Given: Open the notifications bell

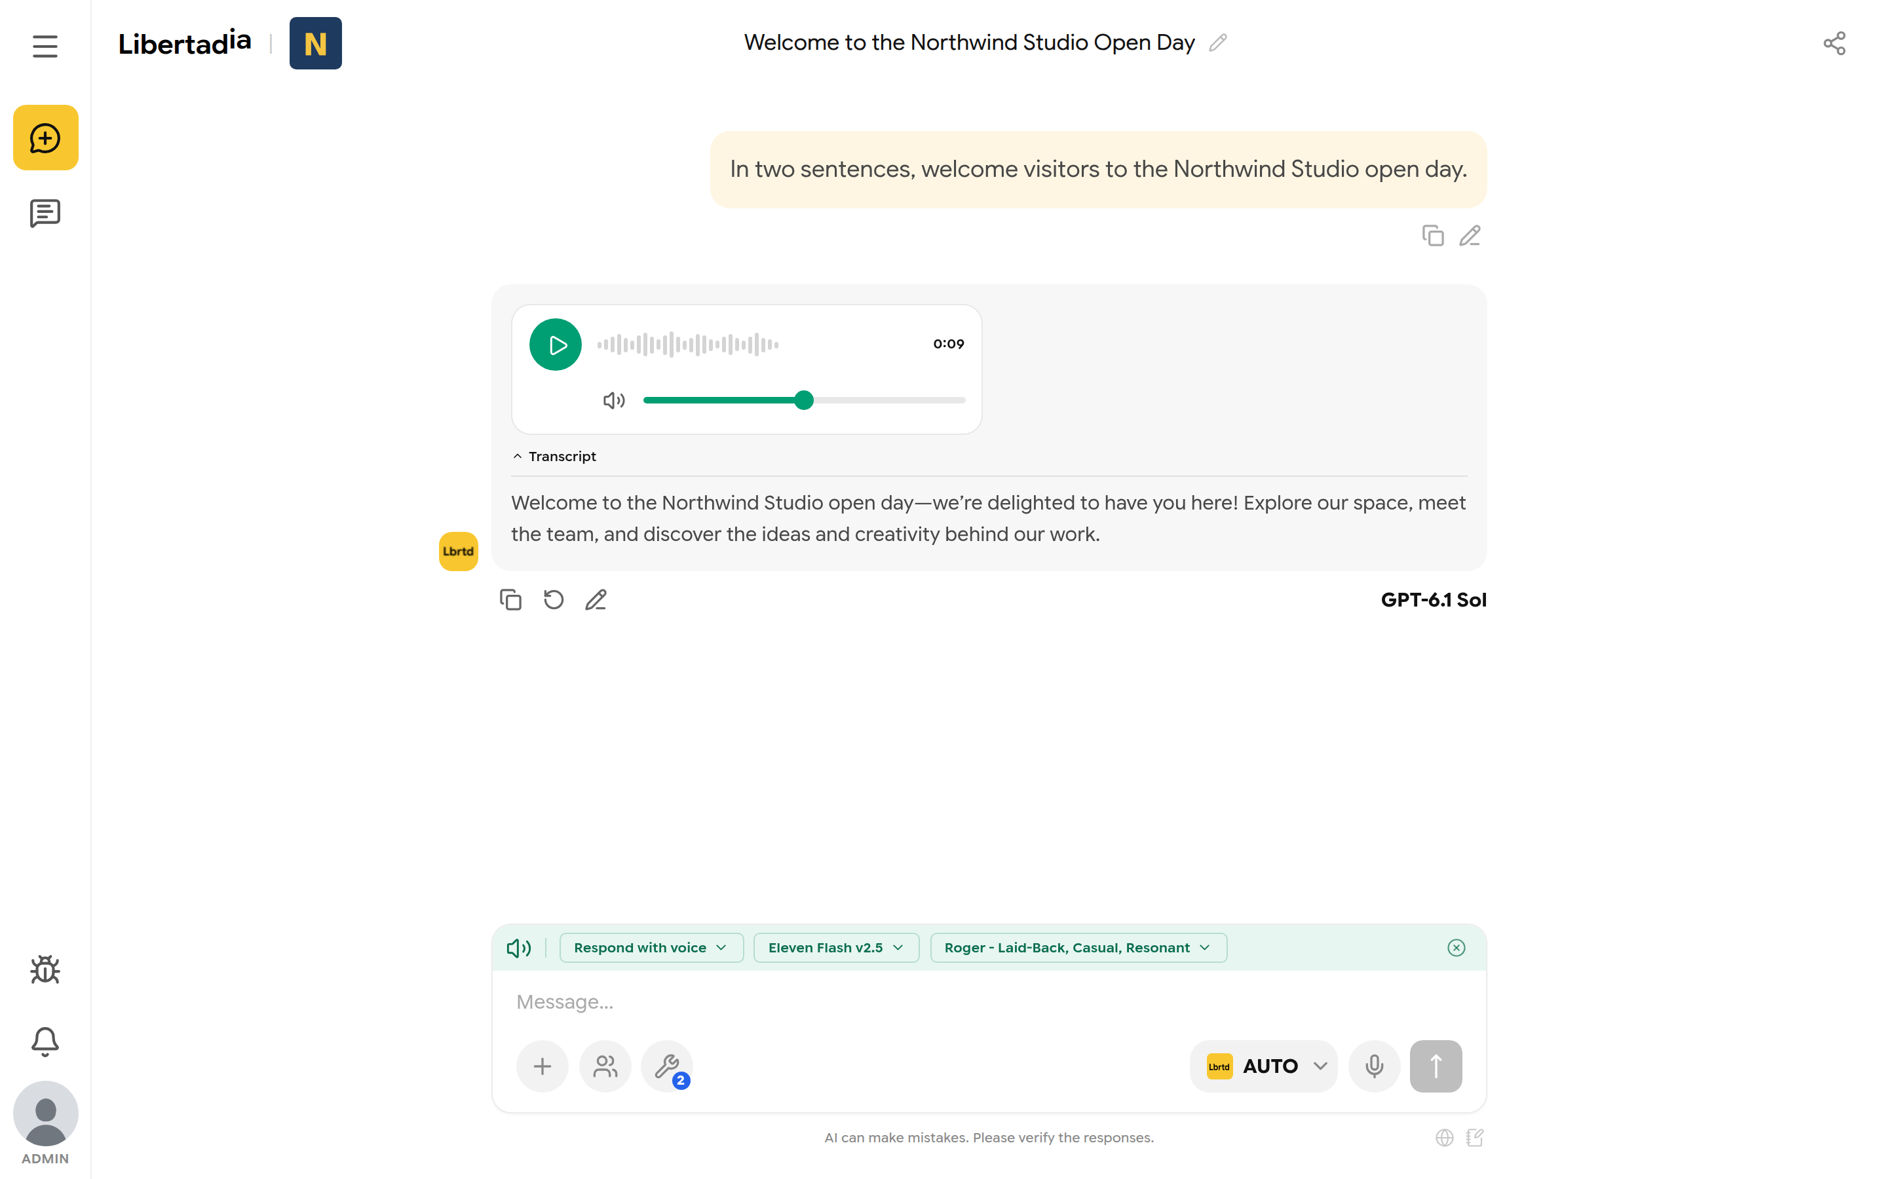Looking at the screenshot, I should [45, 1041].
